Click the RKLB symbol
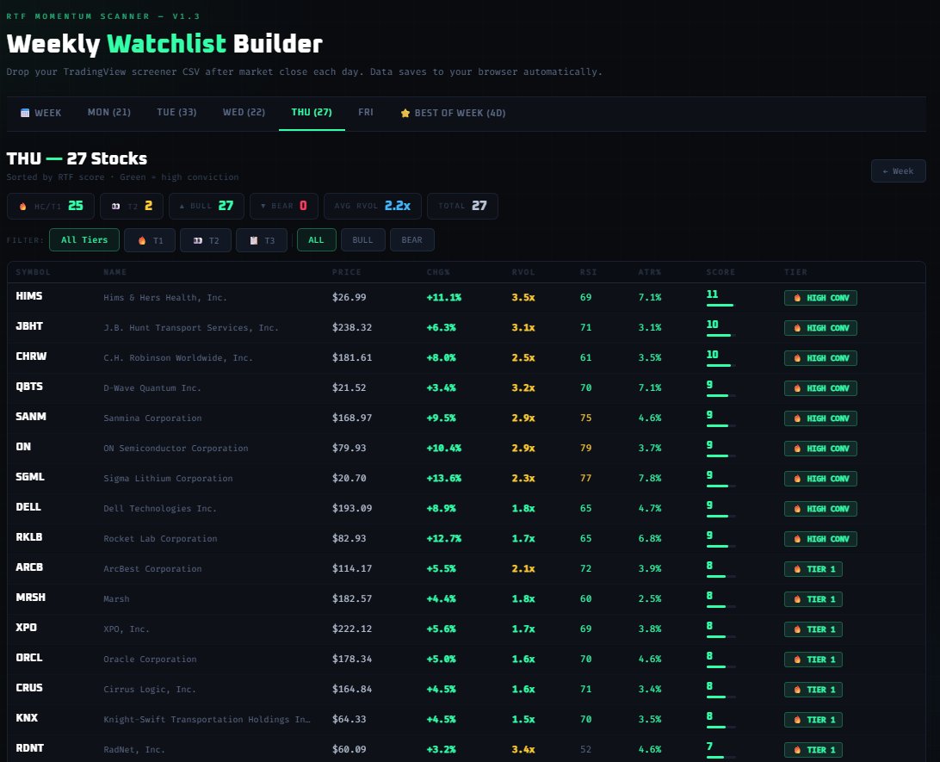The image size is (940, 762). pos(29,536)
